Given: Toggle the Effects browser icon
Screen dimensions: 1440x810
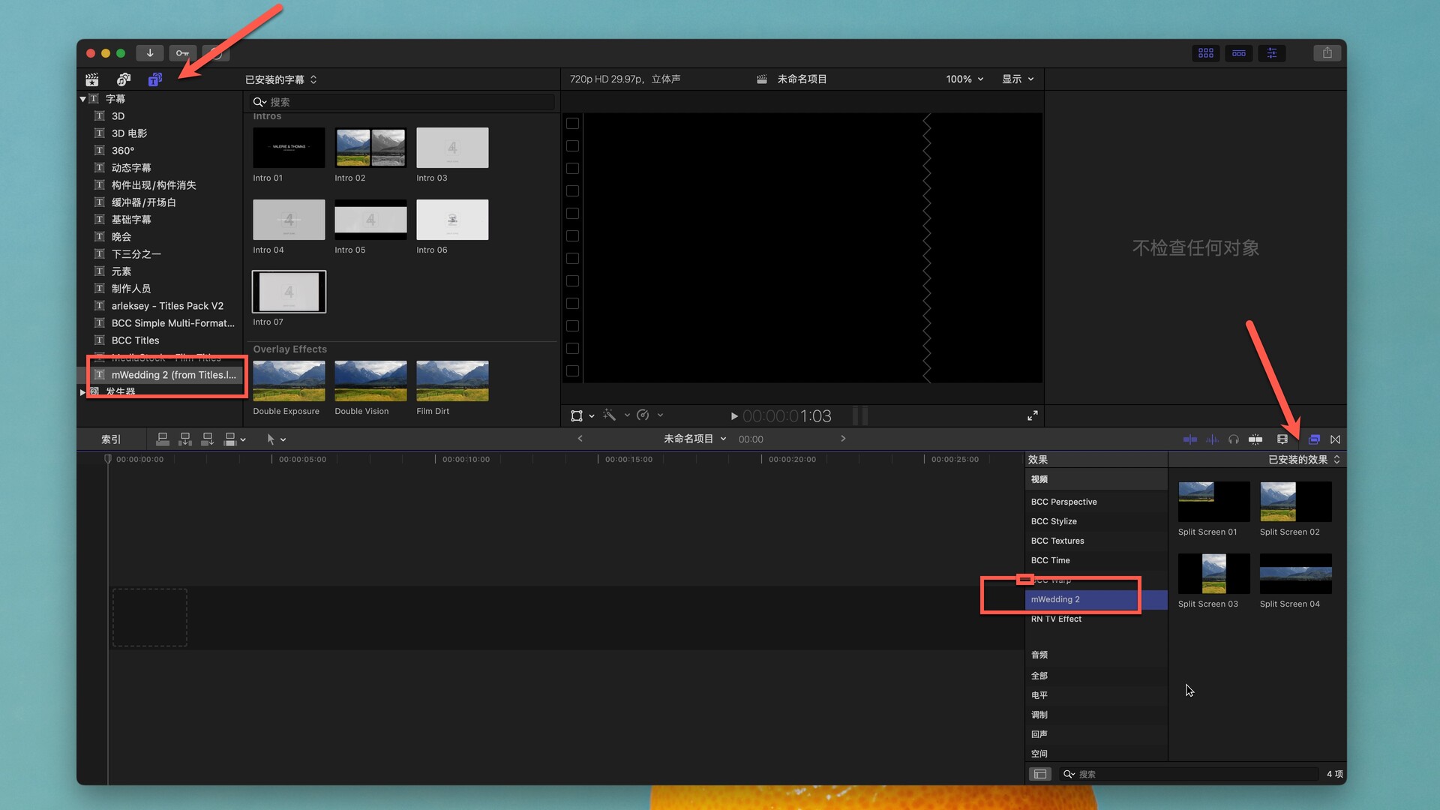Looking at the screenshot, I should point(1314,439).
